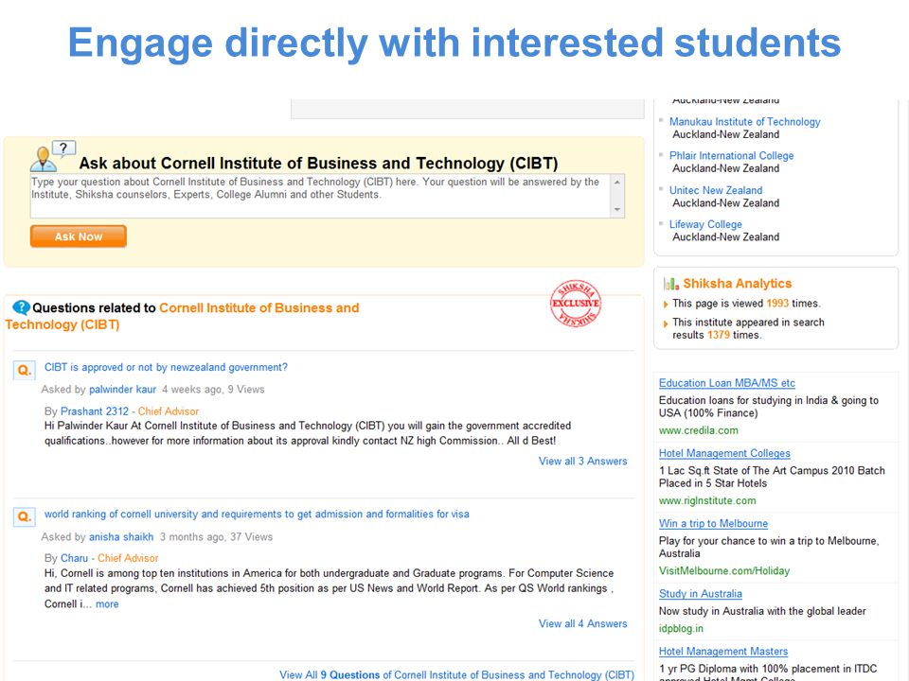Open Lifeway College link
This screenshot has height=681, width=909.
tap(704, 224)
